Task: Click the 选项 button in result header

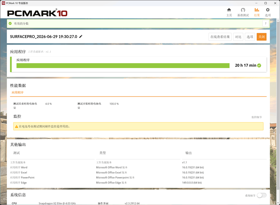Action: click(x=250, y=37)
